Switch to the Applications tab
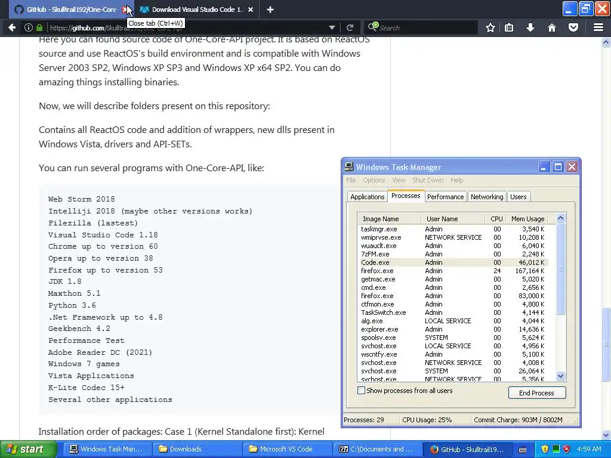This screenshot has height=458, width=611. click(x=367, y=197)
